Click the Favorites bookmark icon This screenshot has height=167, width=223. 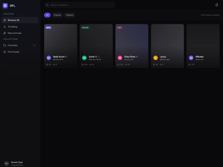point(5,45)
